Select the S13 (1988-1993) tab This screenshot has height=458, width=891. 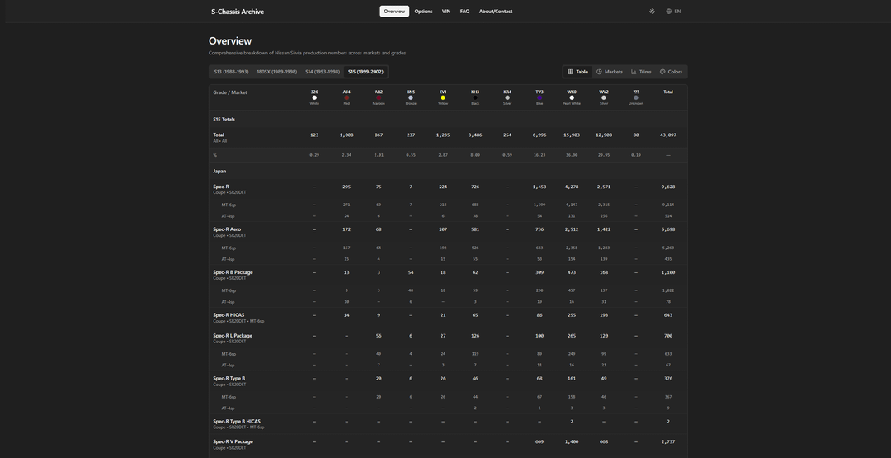pos(231,72)
